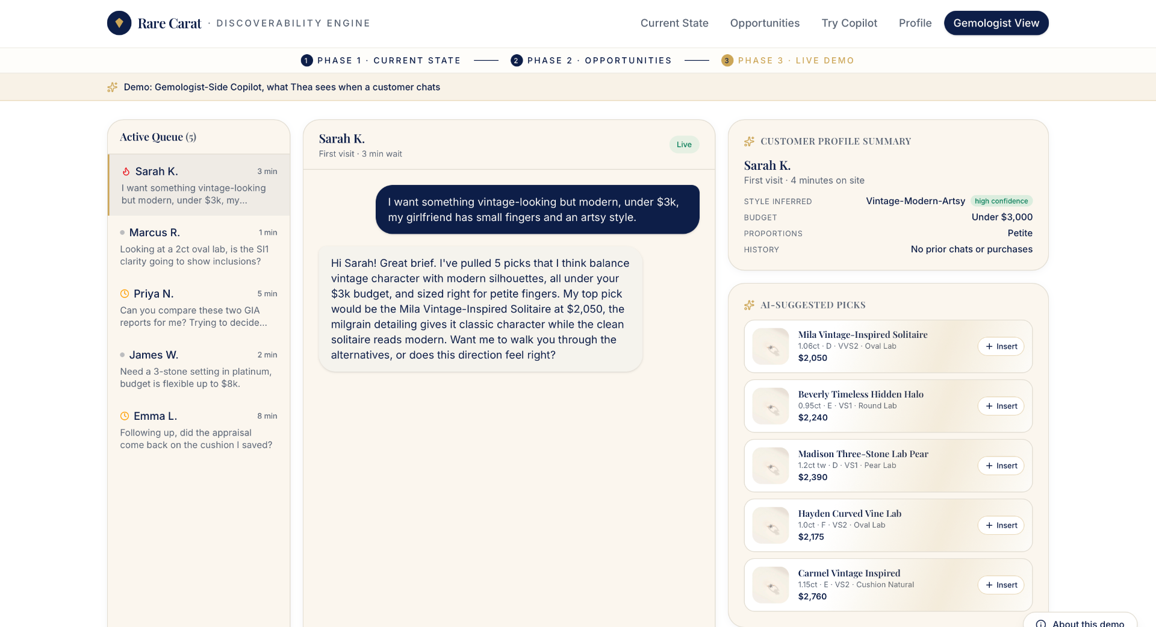1156x627 pixels.
Task: Click the Phase 1 step number badge
Action: [306, 60]
